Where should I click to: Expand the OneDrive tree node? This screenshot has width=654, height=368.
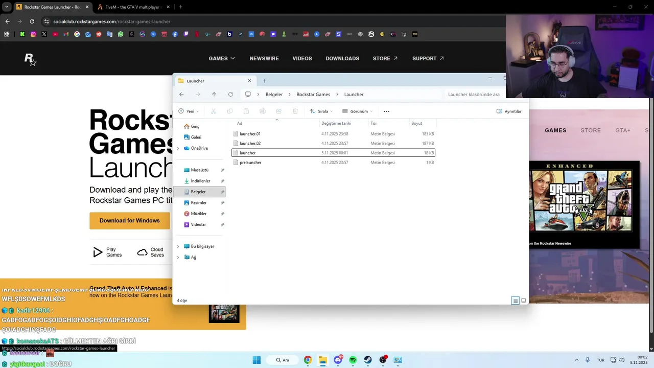tap(178, 148)
